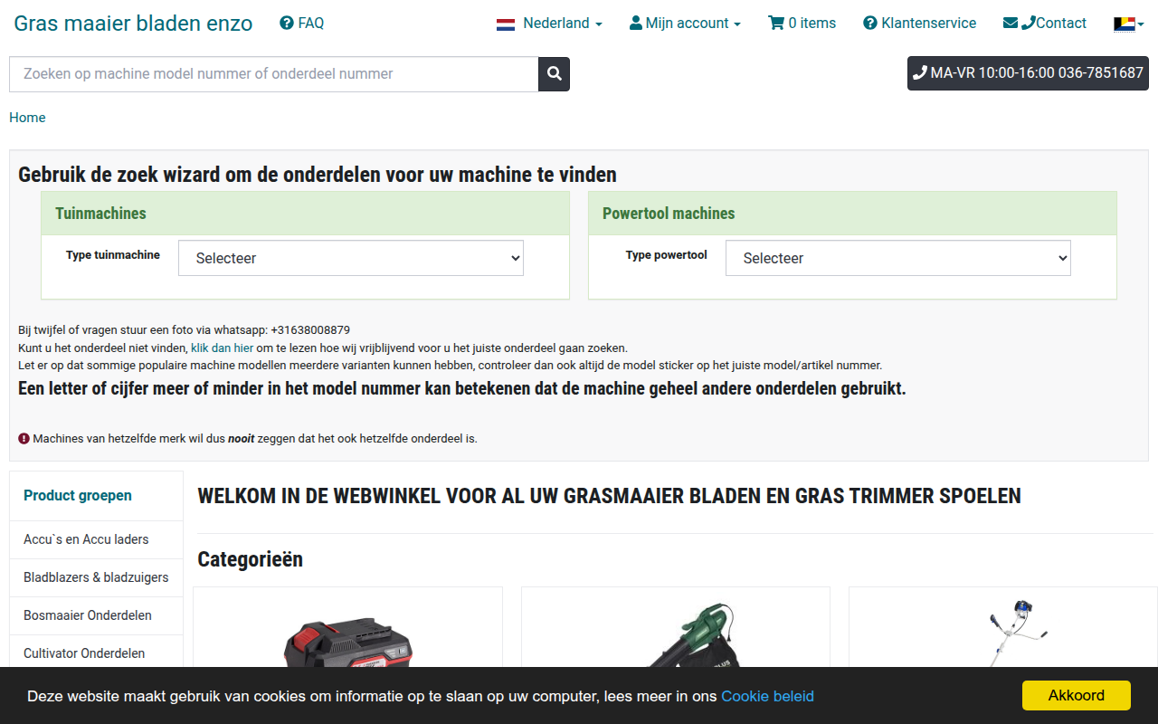The width and height of the screenshot is (1158, 724).
Task: Click the Product groepen sidebar heading
Action: tap(78, 495)
